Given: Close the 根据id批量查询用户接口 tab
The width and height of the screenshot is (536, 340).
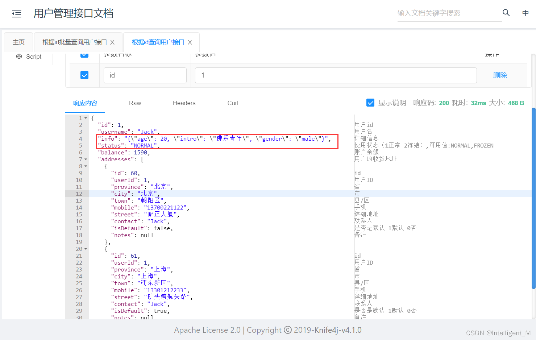Looking at the screenshot, I should [x=112, y=42].
